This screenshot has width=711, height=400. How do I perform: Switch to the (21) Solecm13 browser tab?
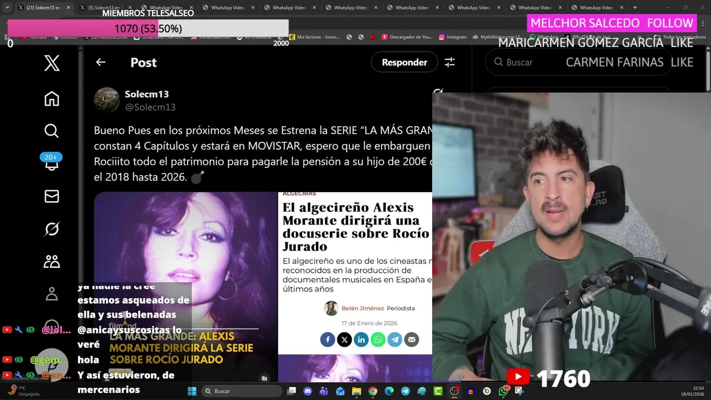click(43, 7)
